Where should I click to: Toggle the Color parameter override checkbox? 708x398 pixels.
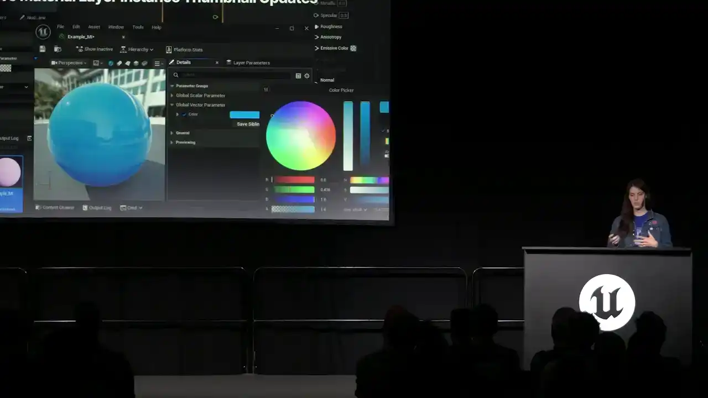click(x=184, y=114)
